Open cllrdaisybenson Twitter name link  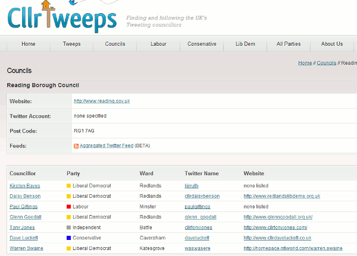202,196
